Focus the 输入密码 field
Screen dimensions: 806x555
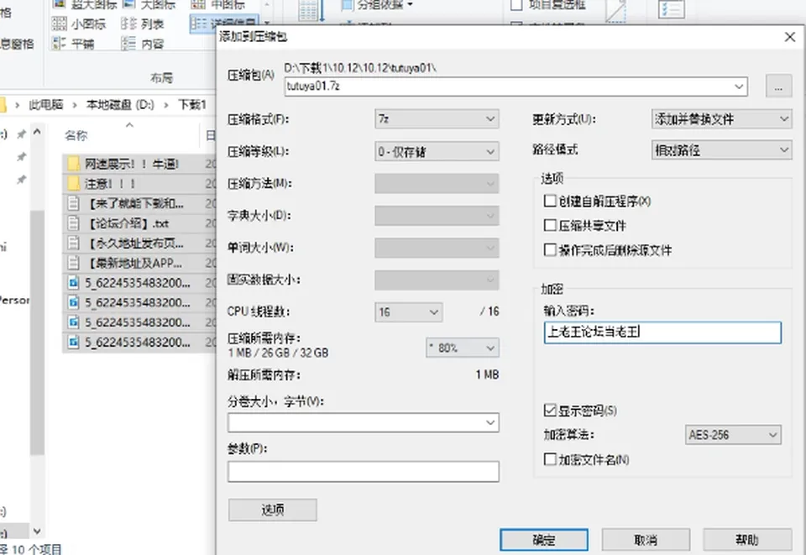[x=662, y=332]
